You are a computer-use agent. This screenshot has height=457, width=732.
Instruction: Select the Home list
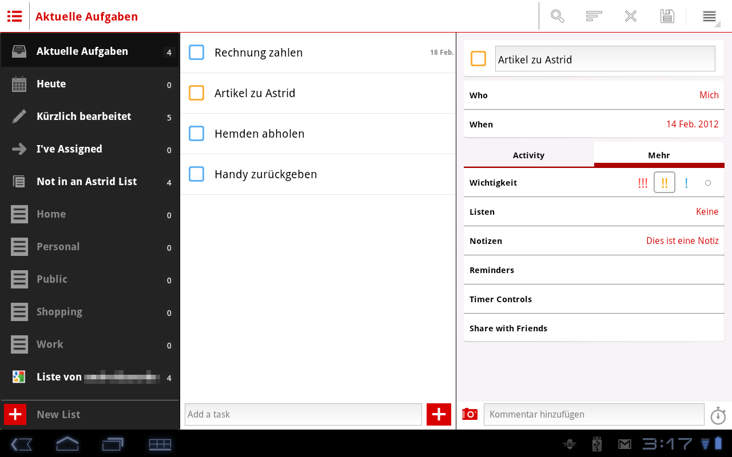pos(90,214)
